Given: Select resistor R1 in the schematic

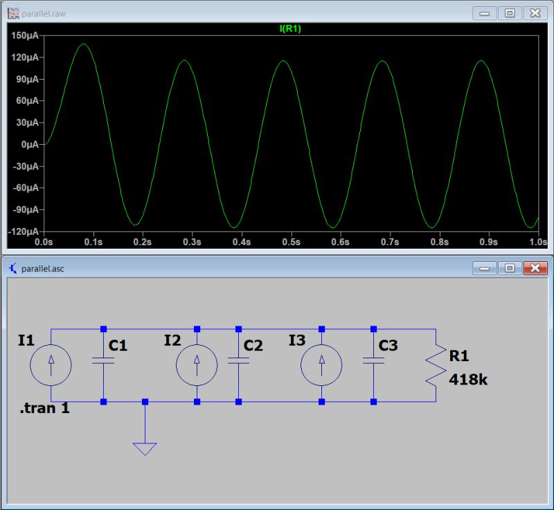Looking at the screenshot, I should [x=435, y=364].
